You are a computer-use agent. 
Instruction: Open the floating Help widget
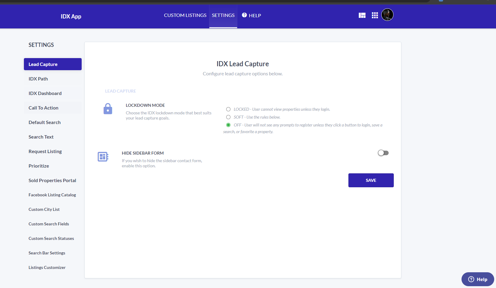pyautogui.click(x=478, y=279)
